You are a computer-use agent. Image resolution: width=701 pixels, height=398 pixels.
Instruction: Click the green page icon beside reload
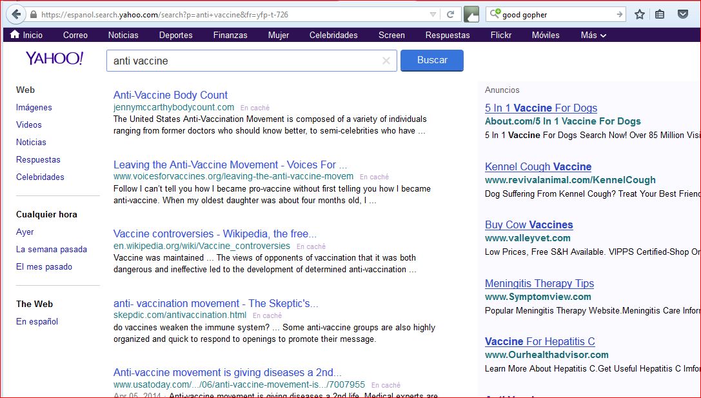tap(471, 14)
